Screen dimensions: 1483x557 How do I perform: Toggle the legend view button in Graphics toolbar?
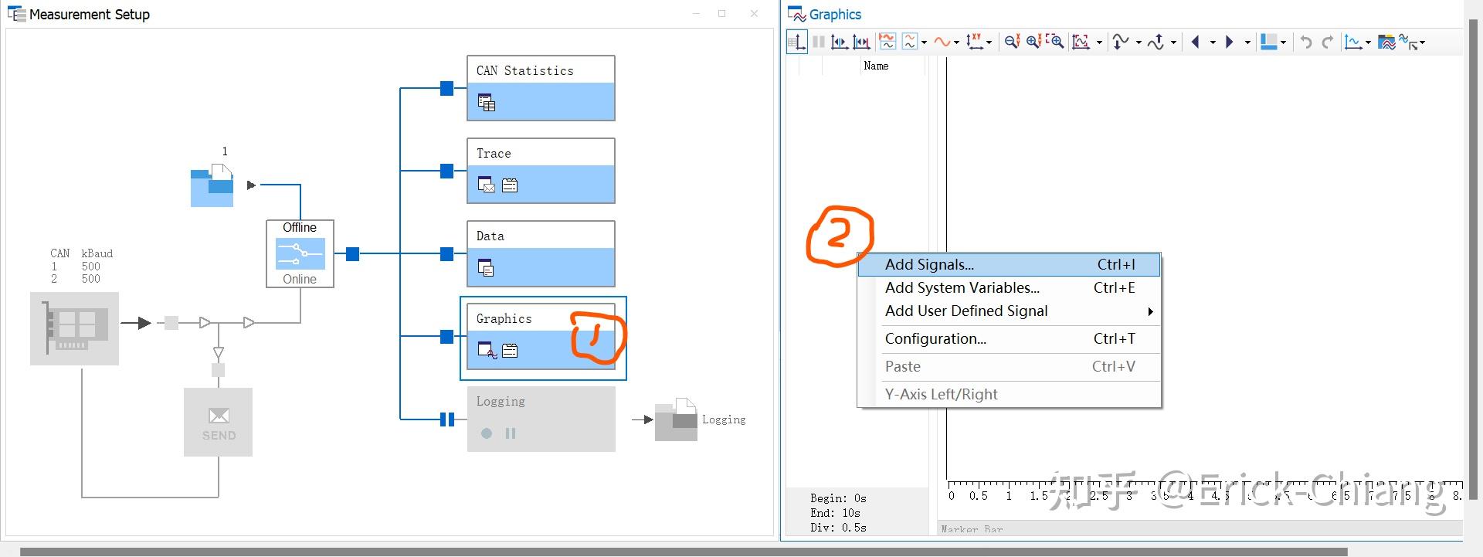[x=797, y=42]
